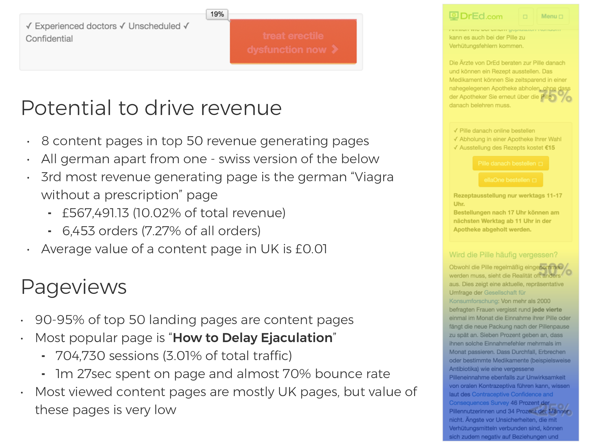Click 'All german apart from one' bullet

[210, 159]
